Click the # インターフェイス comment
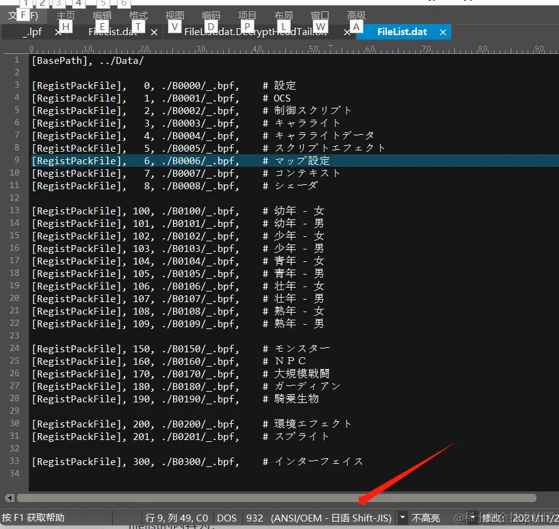 [313, 462]
